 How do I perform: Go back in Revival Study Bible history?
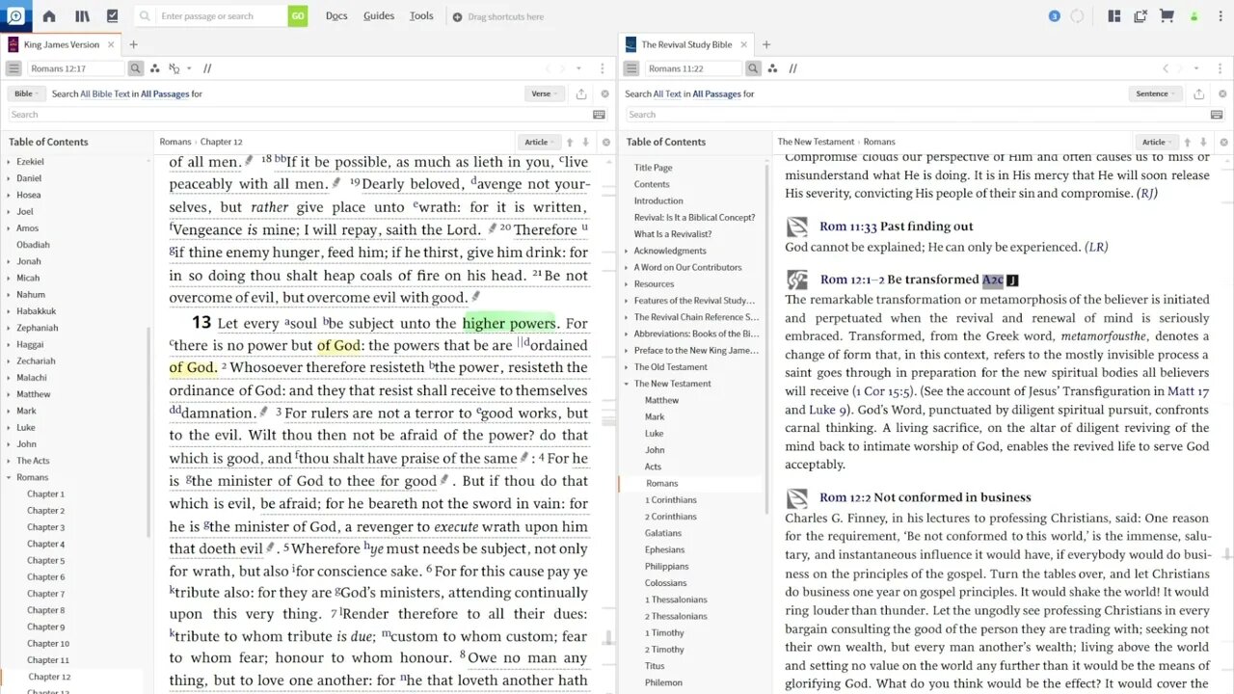tap(1165, 68)
